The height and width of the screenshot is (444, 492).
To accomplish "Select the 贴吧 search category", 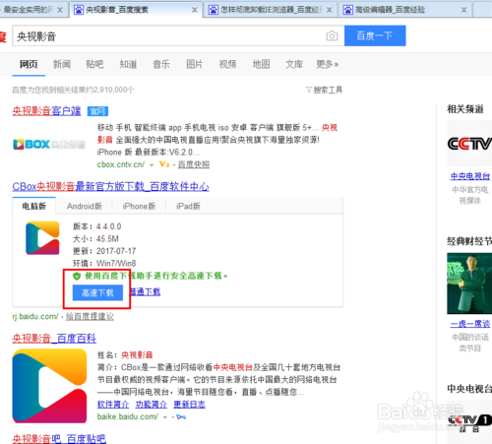I will point(94,64).
